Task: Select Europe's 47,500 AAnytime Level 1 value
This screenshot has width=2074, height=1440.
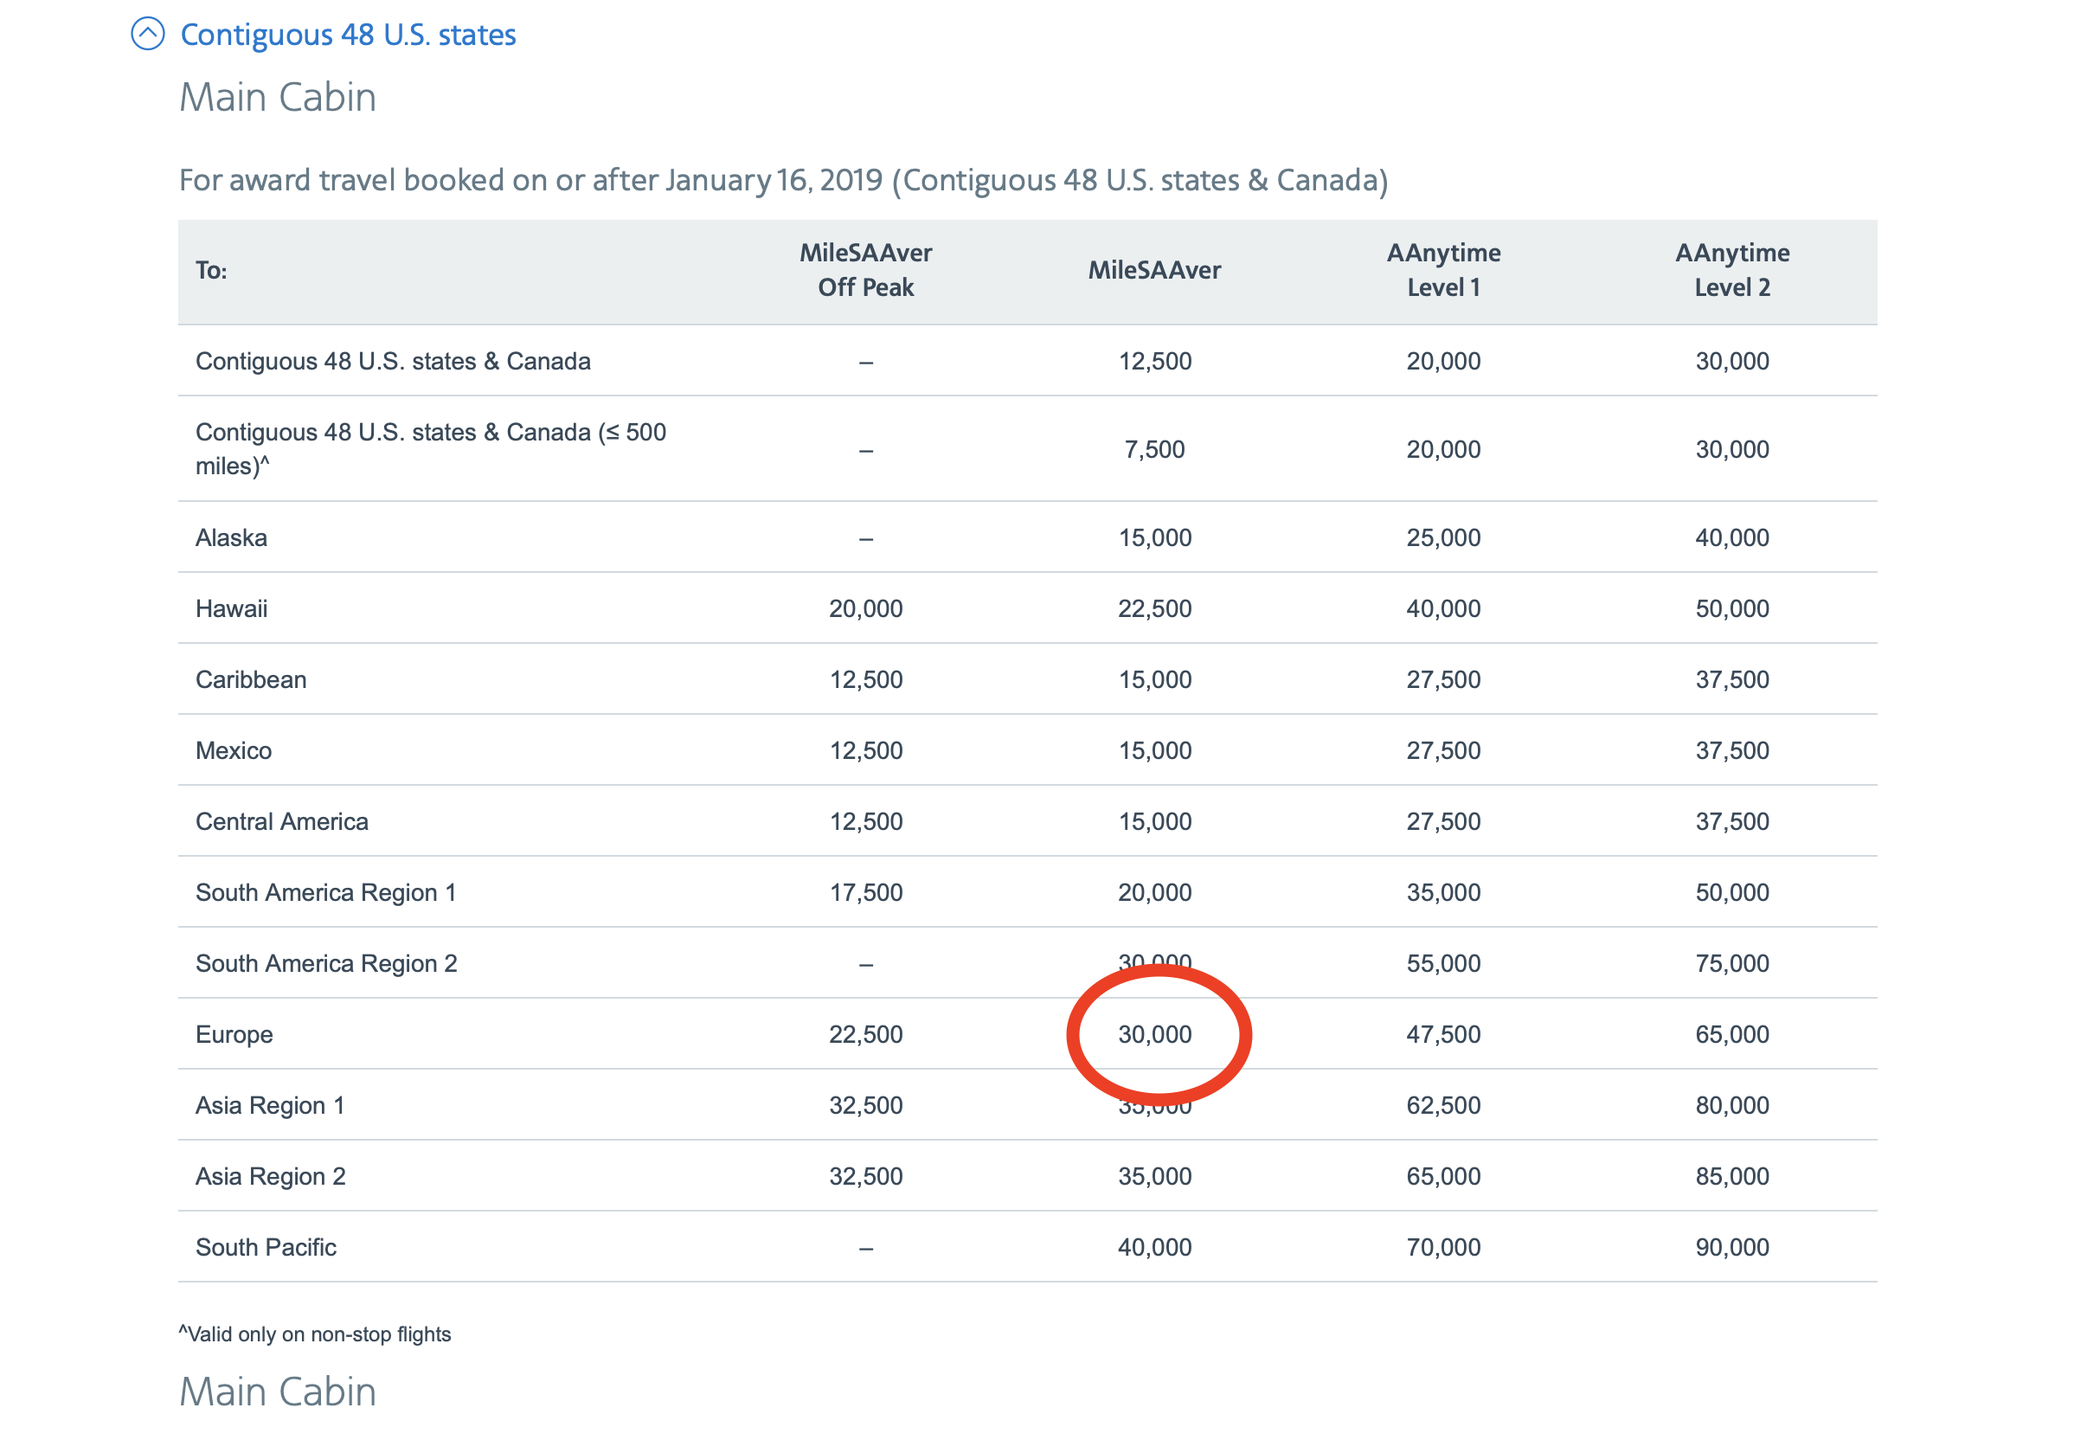Action: click(1443, 1035)
